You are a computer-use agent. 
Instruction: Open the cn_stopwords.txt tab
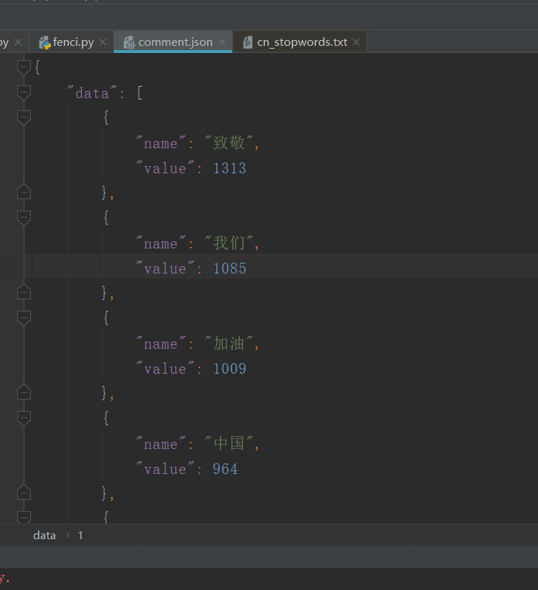click(302, 42)
